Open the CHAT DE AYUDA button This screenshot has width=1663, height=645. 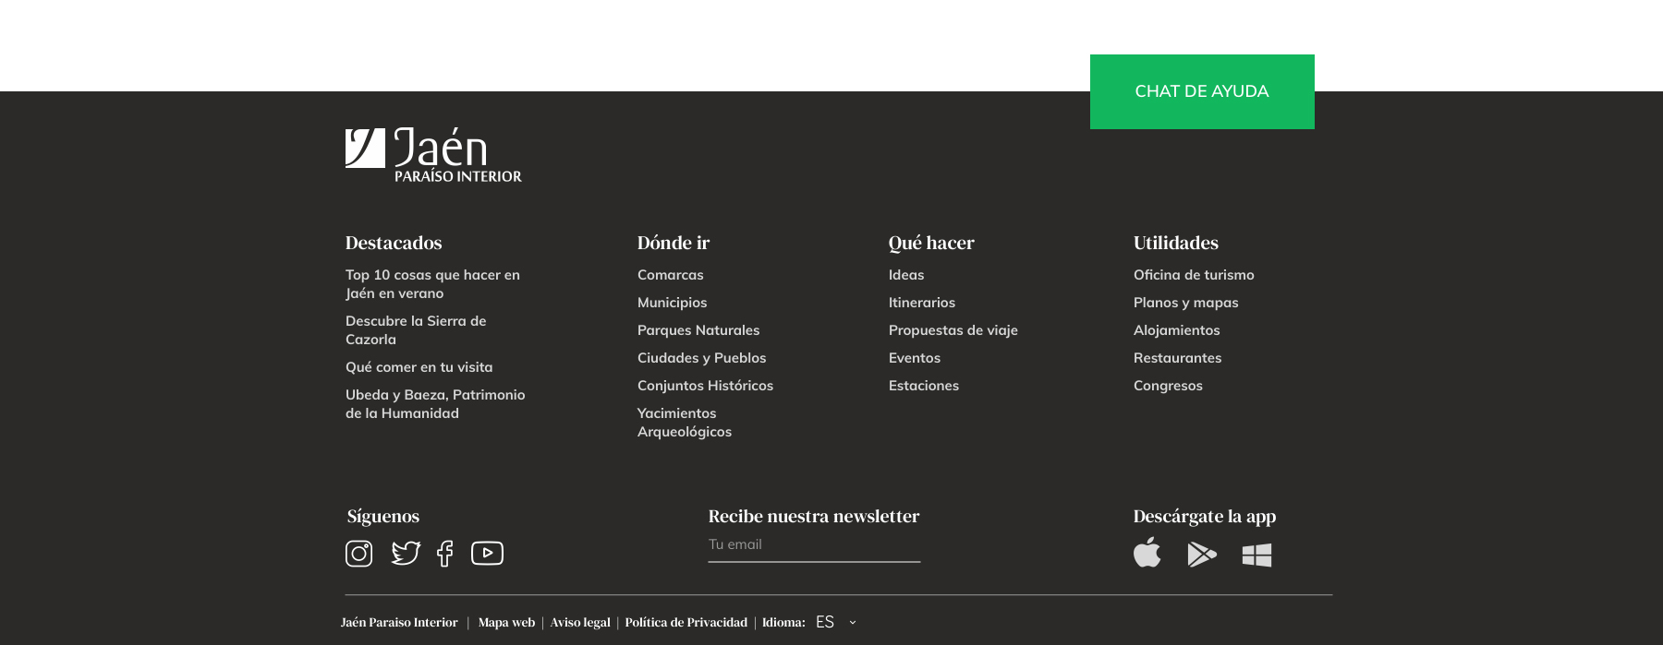(x=1201, y=91)
